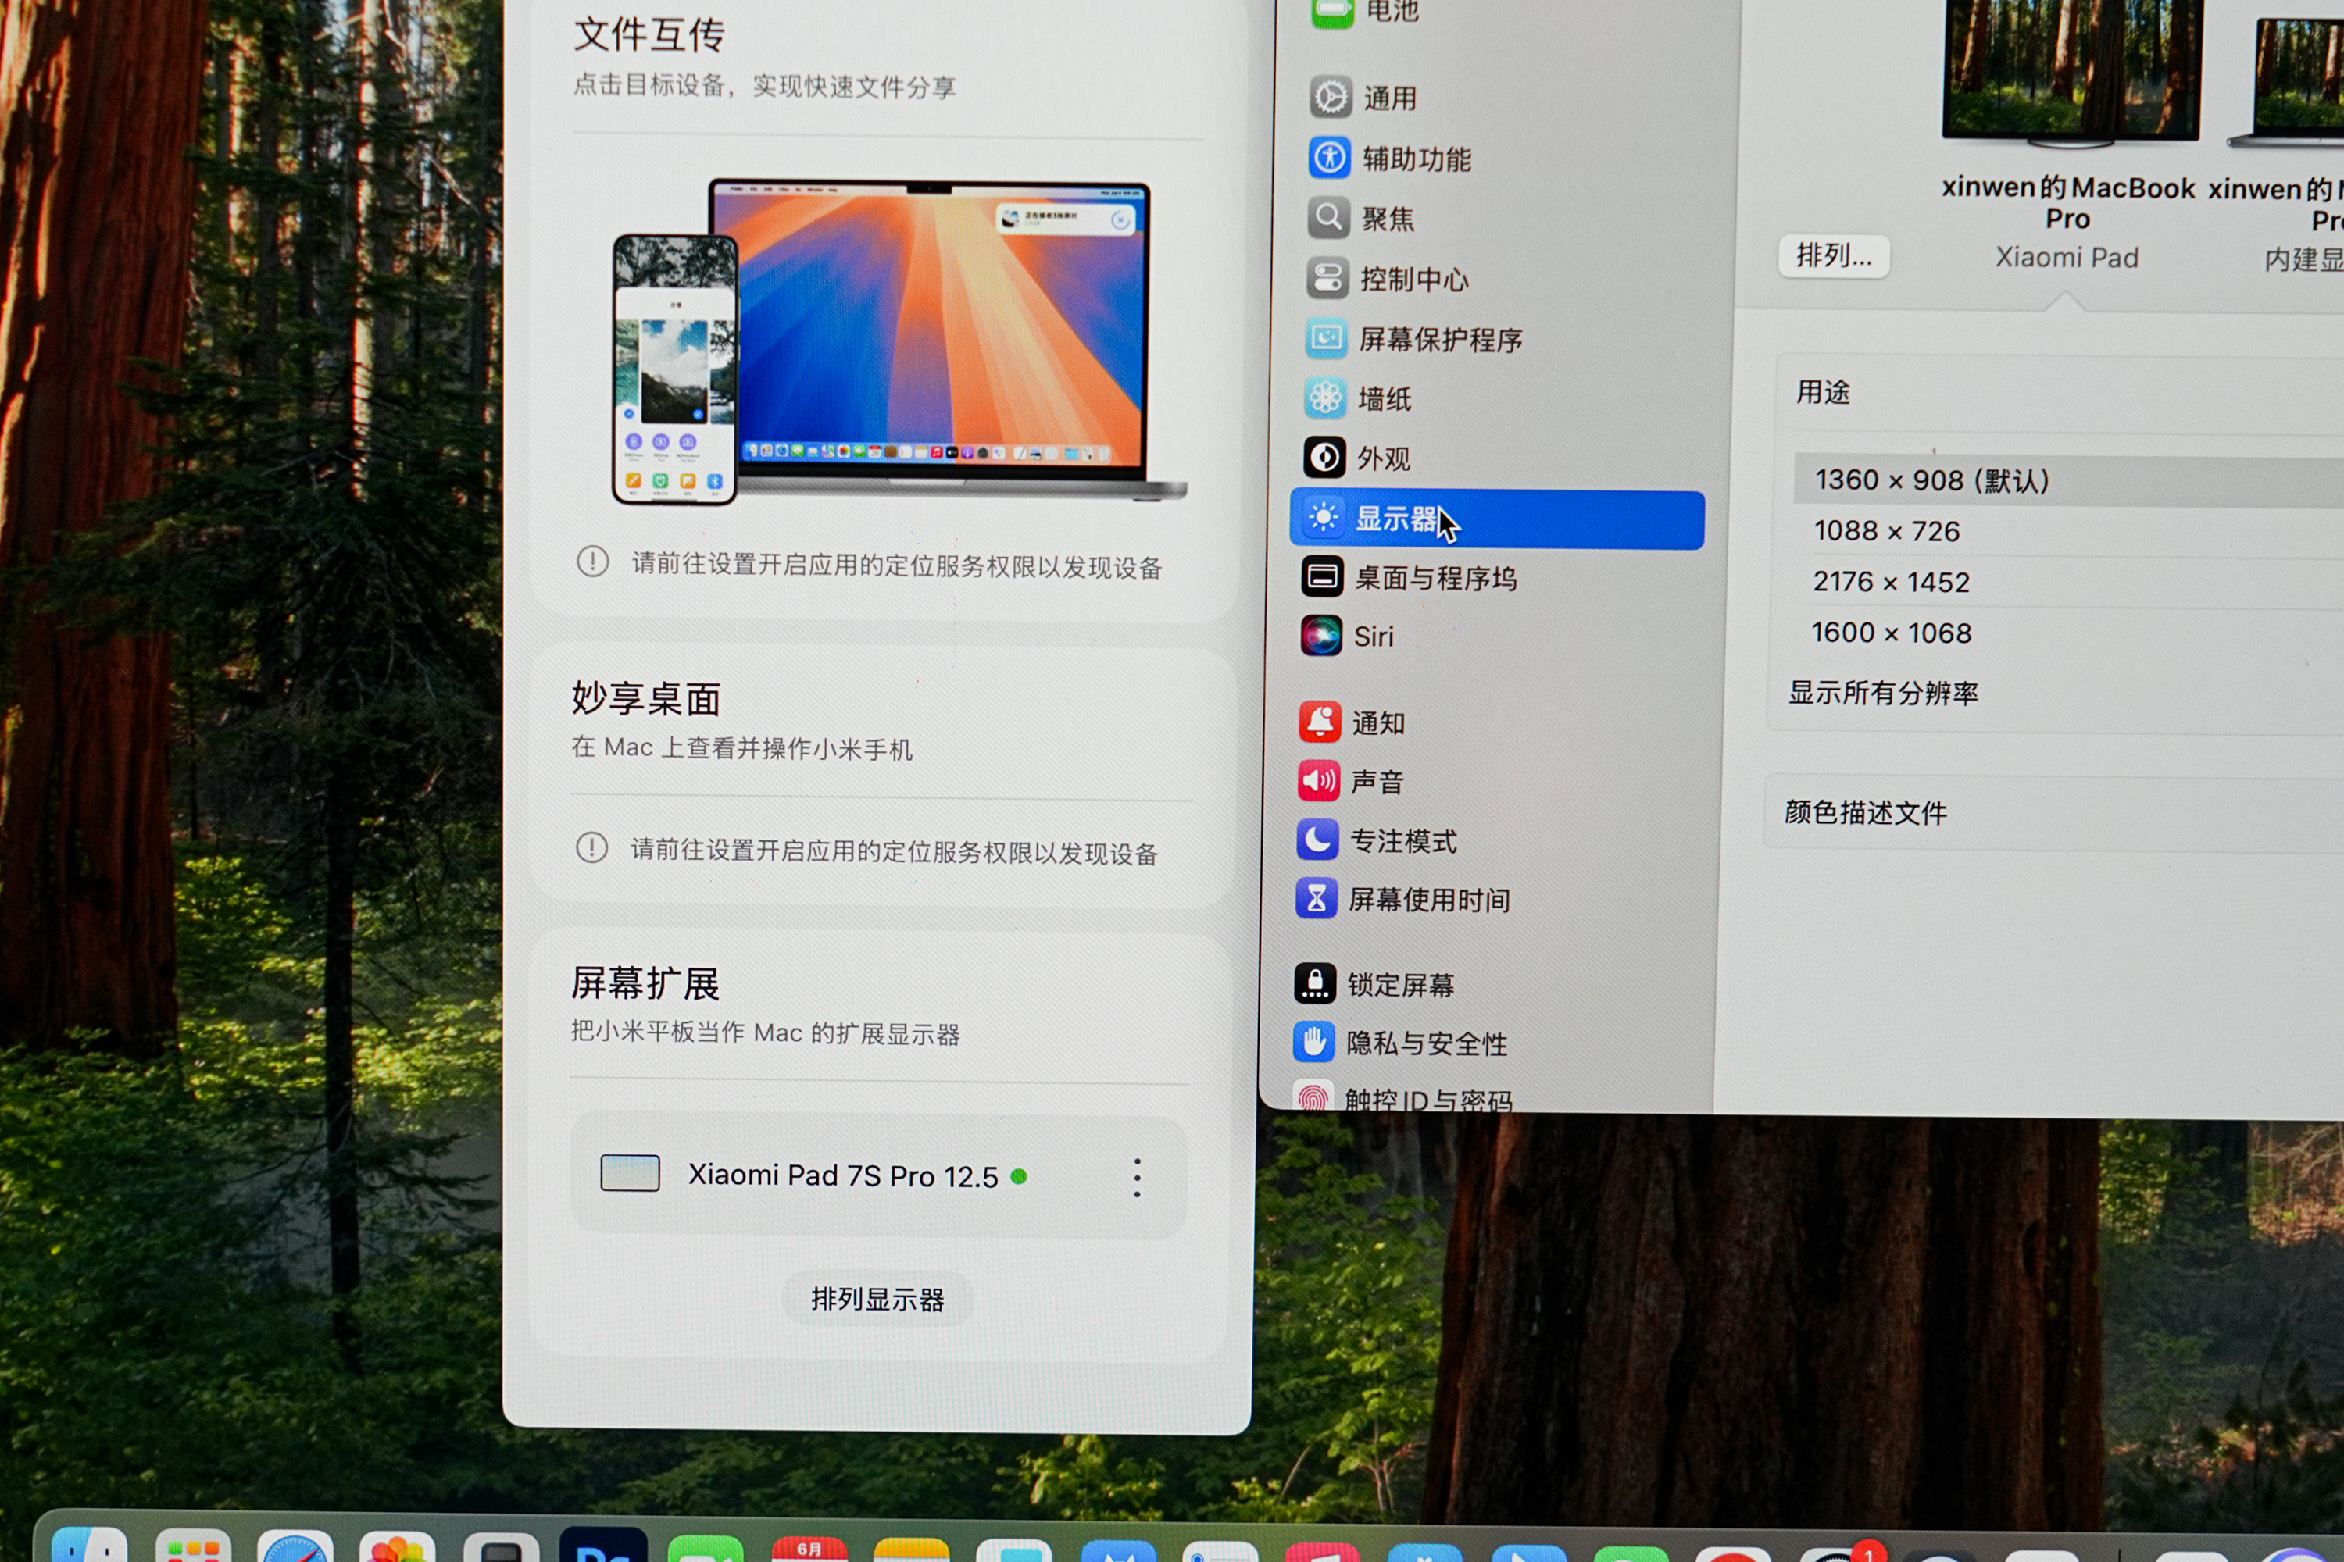Open Screen Saver settings icon

(1327, 339)
